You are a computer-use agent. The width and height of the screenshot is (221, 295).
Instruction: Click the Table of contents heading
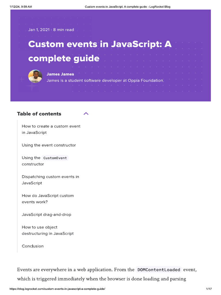[x=39, y=114]
